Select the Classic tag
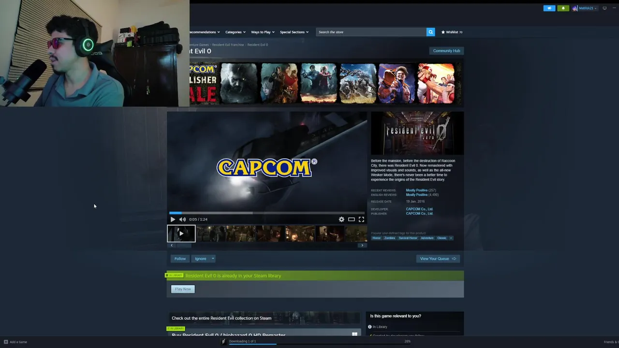The image size is (619, 348). (442, 238)
